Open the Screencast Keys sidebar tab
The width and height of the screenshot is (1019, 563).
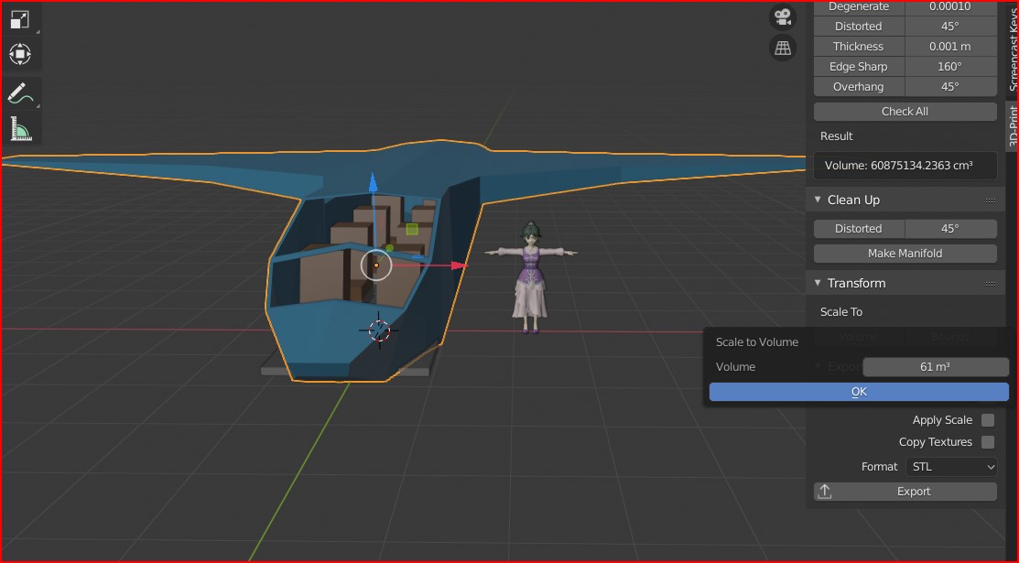[1013, 49]
